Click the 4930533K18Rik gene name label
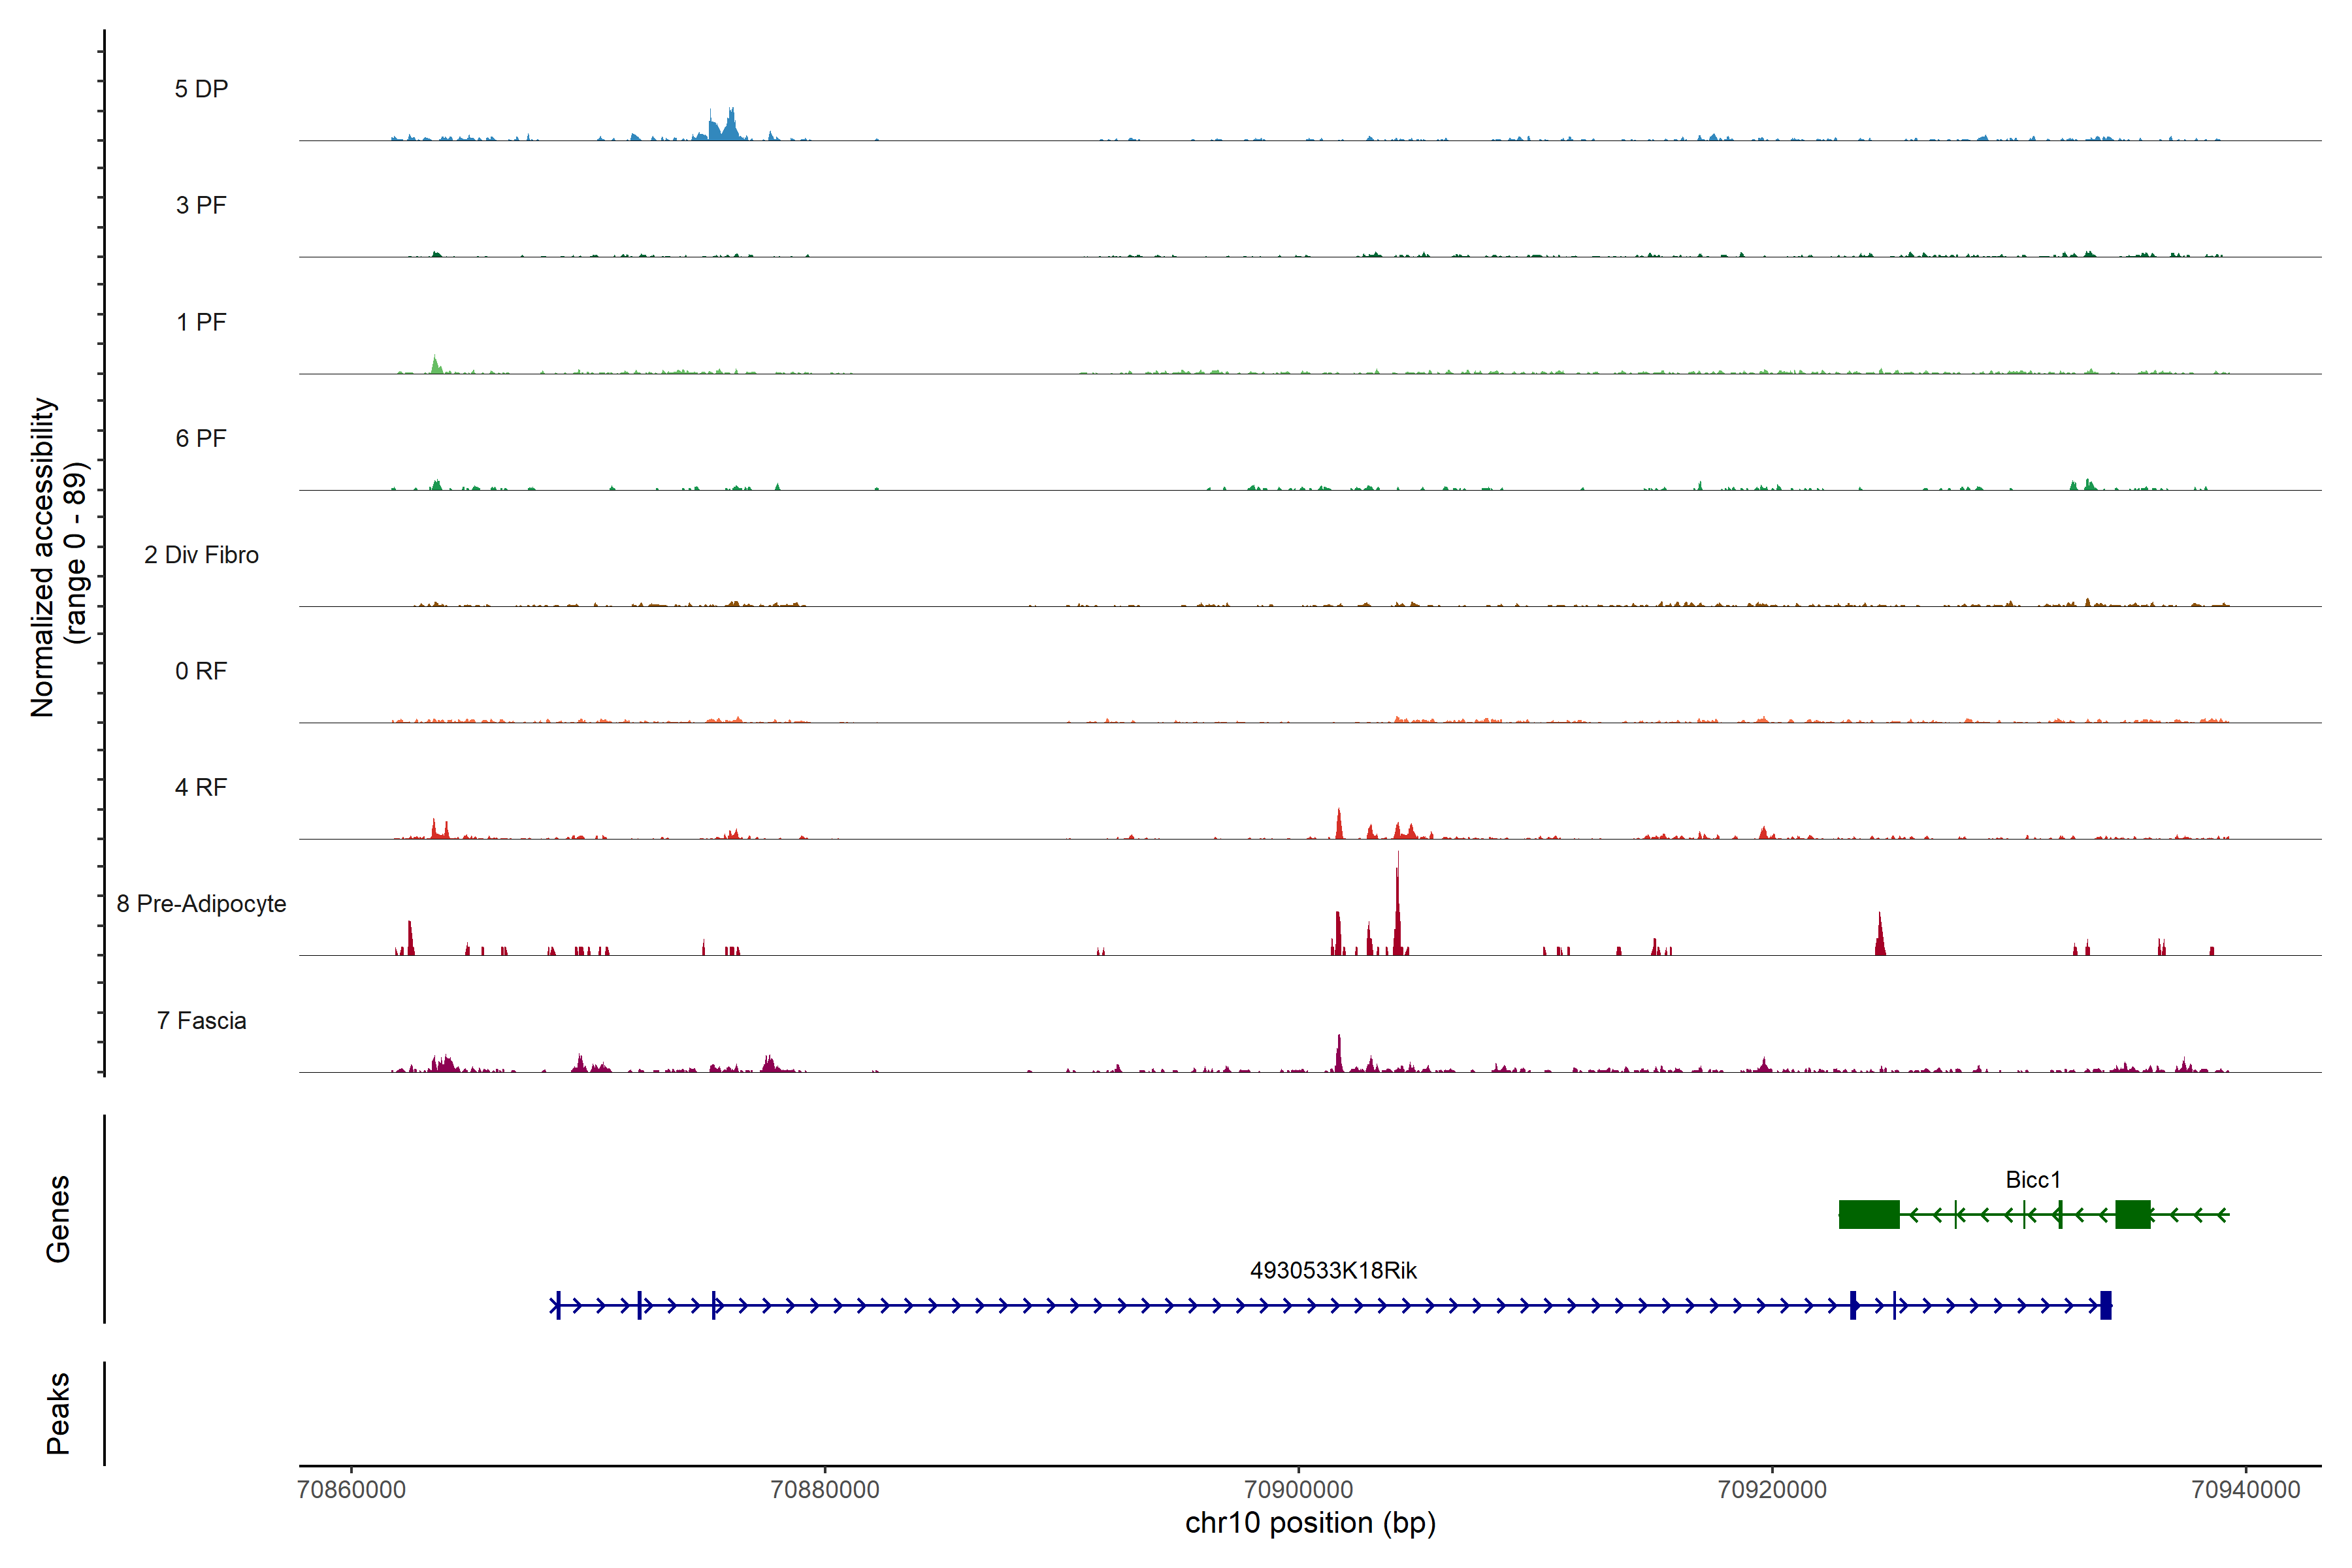The width and height of the screenshot is (2352, 1568). 1333,1271
